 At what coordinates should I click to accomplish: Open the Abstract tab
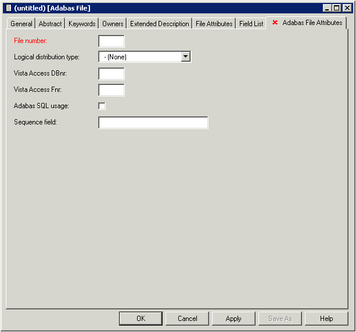point(50,24)
